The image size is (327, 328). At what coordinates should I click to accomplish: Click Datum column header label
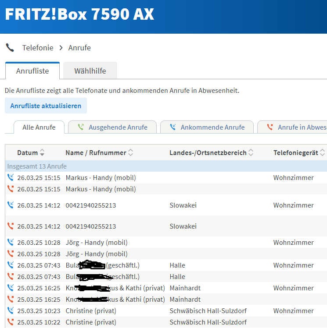[28, 153]
